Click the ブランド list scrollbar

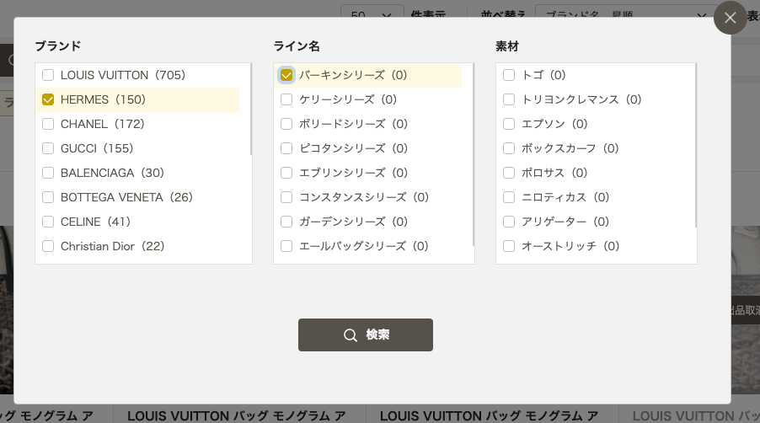pyautogui.click(x=250, y=109)
